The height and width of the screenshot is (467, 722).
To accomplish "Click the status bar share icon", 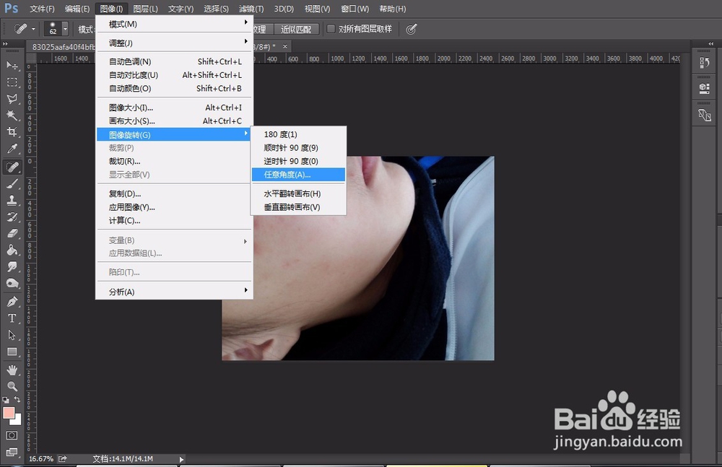I will (x=63, y=459).
